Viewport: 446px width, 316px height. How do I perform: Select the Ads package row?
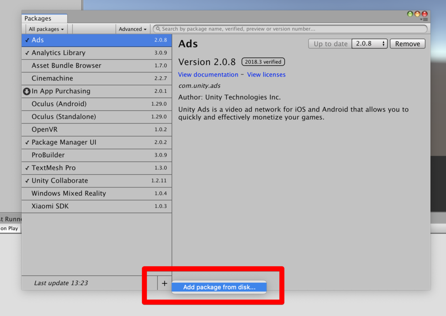pos(97,40)
